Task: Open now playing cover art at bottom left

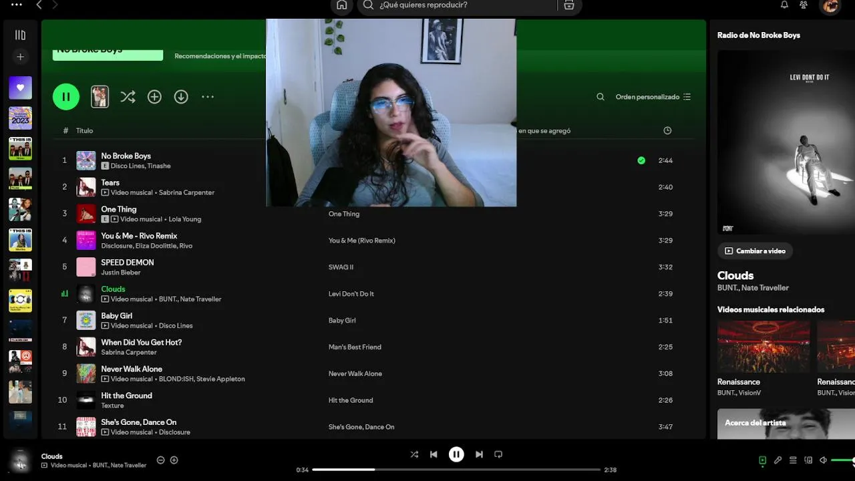Action: click(20, 461)
